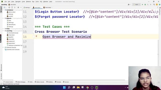Image resolution: width=161 pixels, height=90 pixels.
Task: Open the File menu
Action: [x=6, y=1]
